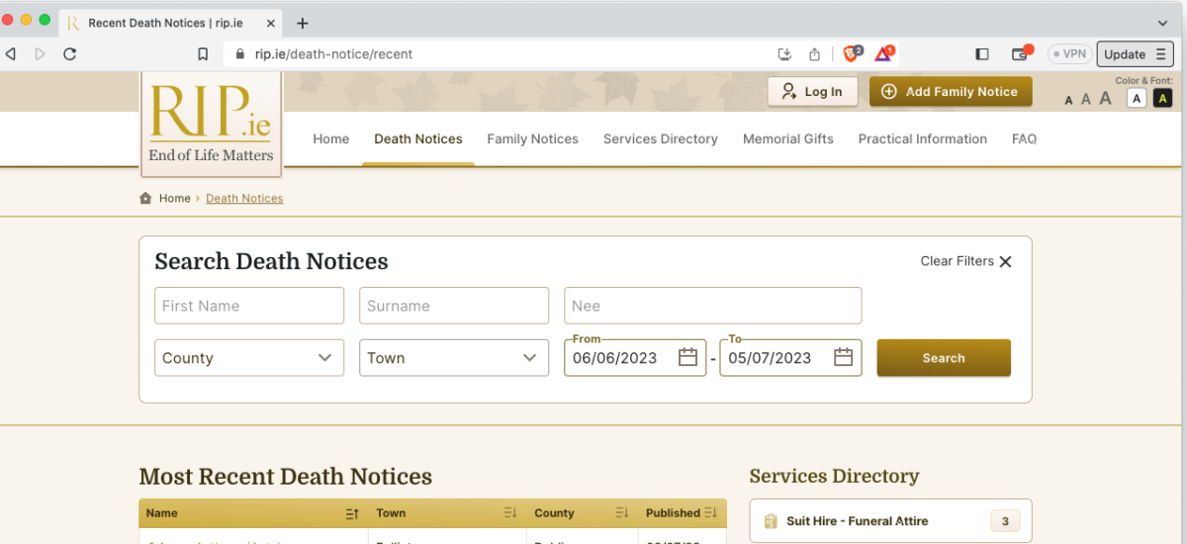Open the Suit Hire - Funeral Attire listing

pos(891,521)
